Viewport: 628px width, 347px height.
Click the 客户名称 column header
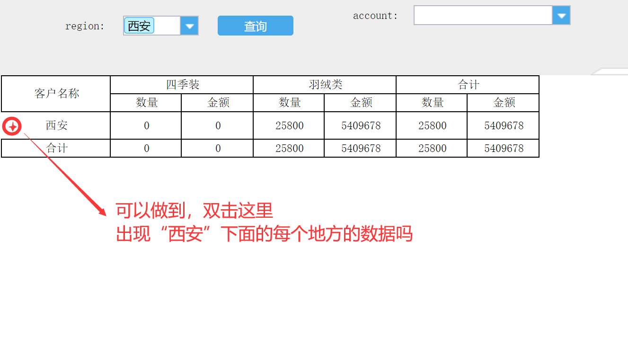coord(56,94)
